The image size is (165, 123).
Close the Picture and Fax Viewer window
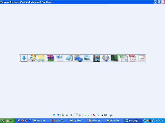point(163,2)
